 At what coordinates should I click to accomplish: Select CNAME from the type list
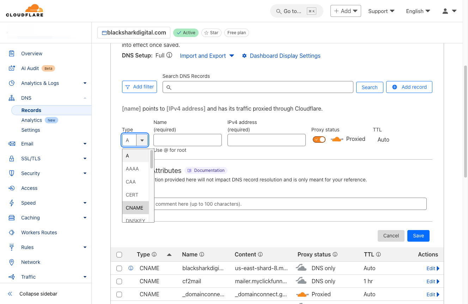(x=136, y=208)
